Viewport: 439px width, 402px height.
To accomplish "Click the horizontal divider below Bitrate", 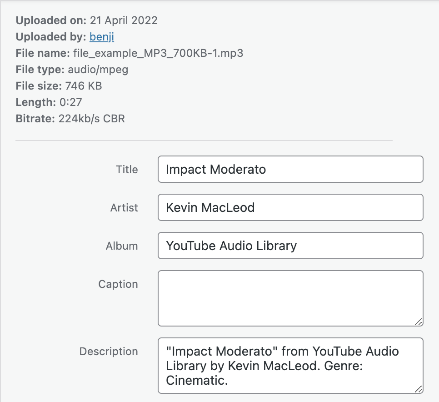I will [x=204, y=141].
